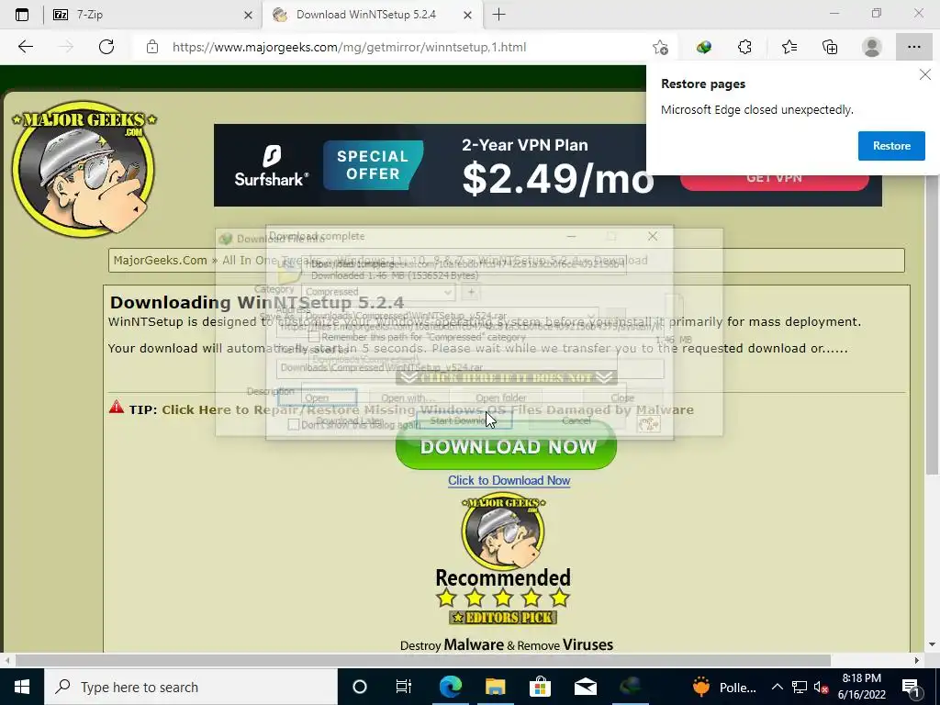The width and height of the screenshot is (940, 705).
Task: Open the IDM integration extension icon
Action: tap(704, 47)
